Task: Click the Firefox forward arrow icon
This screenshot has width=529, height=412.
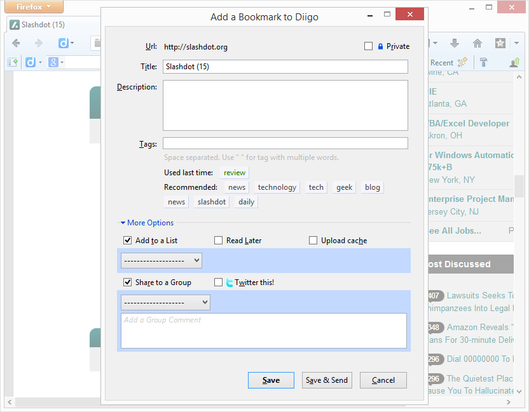Action: (39, 43)
